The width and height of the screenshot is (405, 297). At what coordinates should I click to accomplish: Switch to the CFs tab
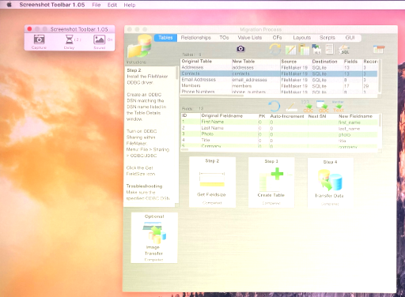[277, 38]
